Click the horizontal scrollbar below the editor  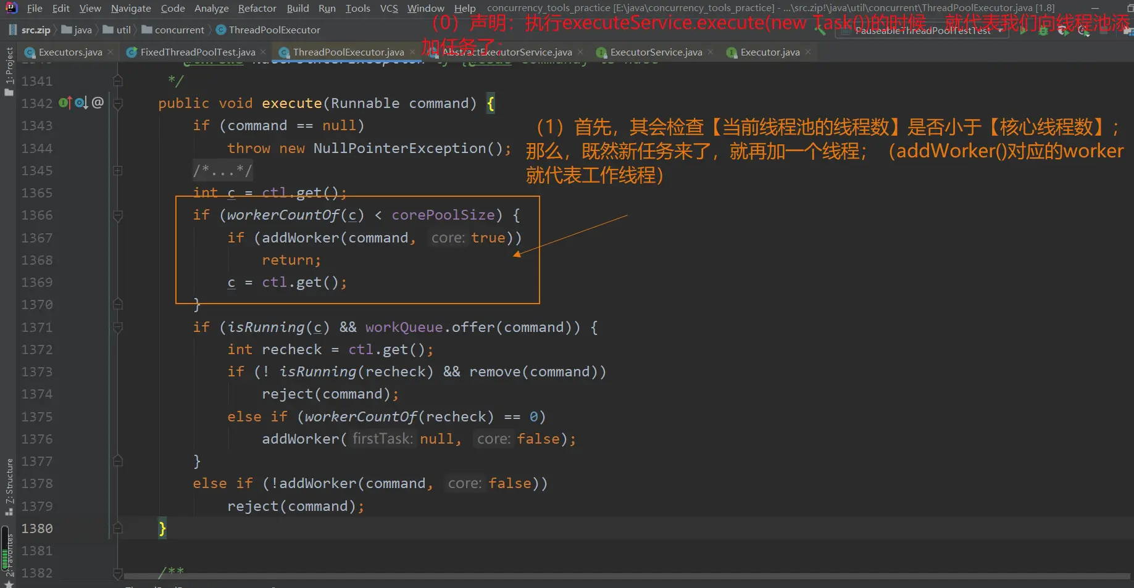coord(617,576)
